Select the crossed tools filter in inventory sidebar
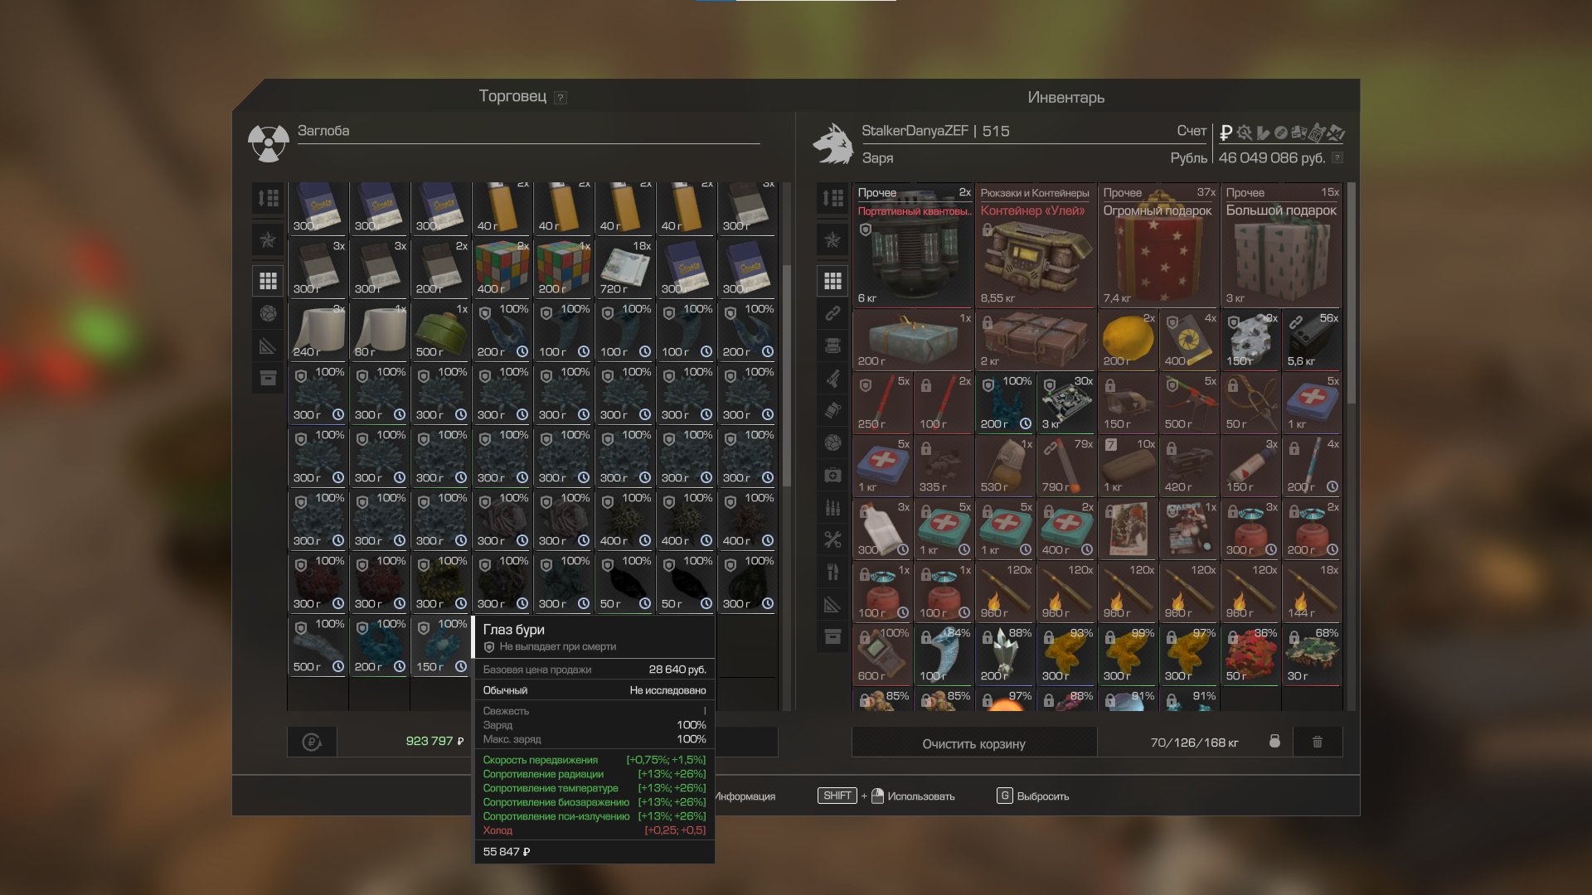The width and height of the screenshot is (1592, 895). pos(832,539)
